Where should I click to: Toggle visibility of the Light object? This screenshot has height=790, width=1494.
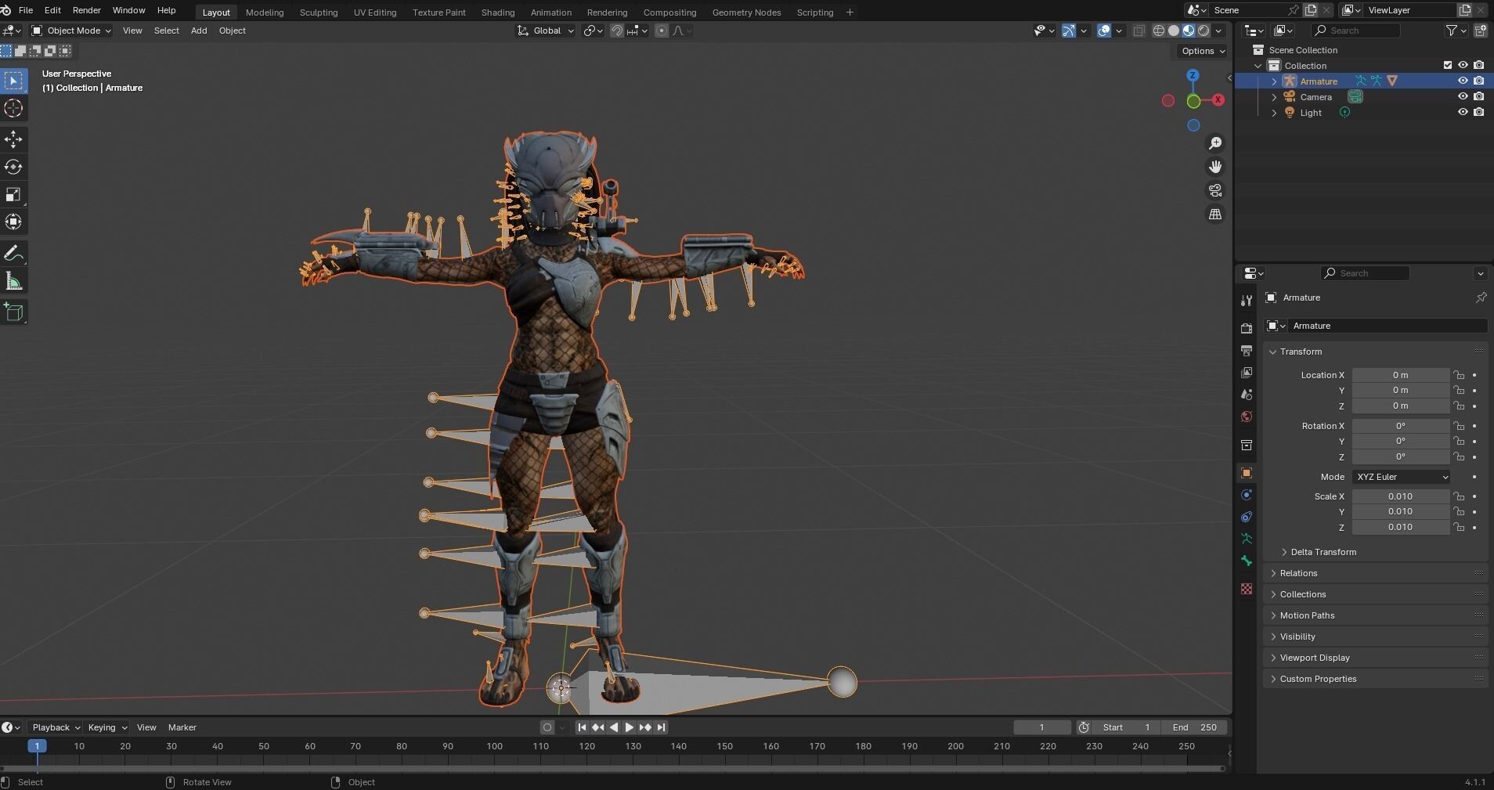pos(1462,112)
